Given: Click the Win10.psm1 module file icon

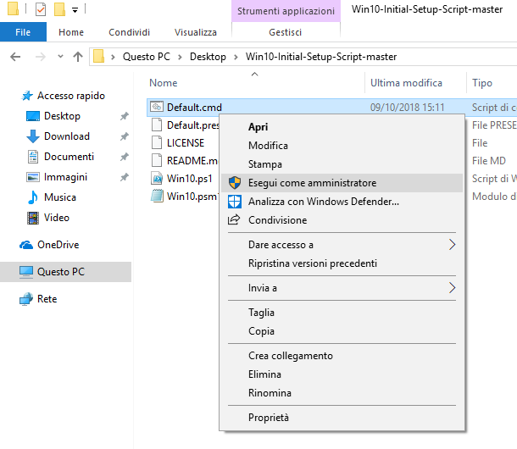Looking at the screenshot, I should (157, 197).
